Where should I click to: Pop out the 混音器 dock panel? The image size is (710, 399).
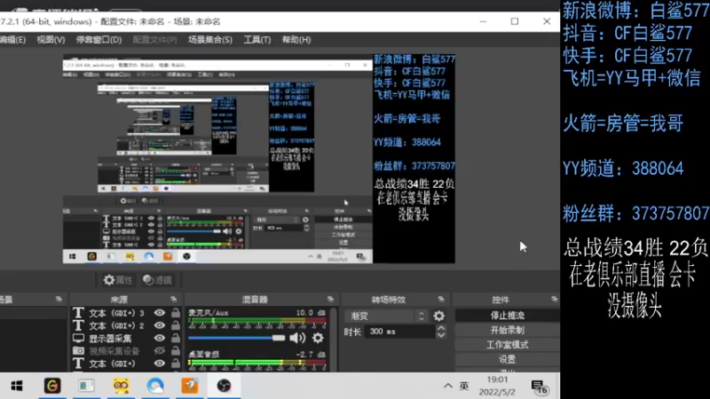point(330,299)
